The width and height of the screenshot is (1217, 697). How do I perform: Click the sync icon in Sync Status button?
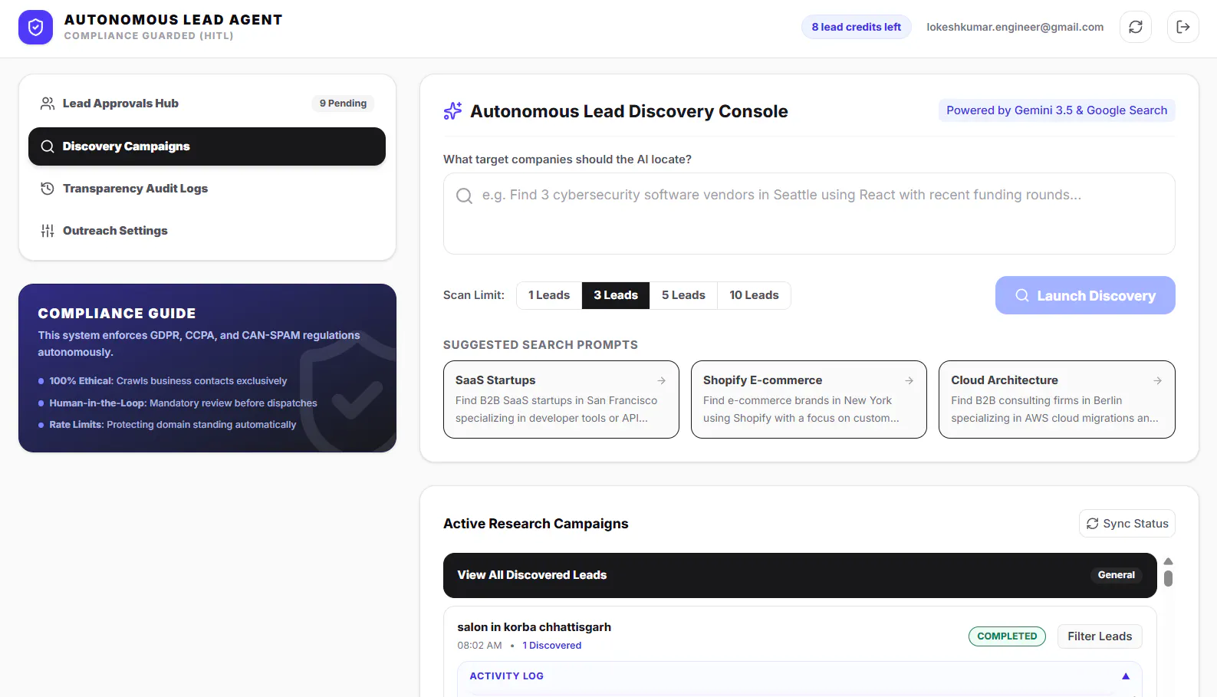coord(1093,524)
